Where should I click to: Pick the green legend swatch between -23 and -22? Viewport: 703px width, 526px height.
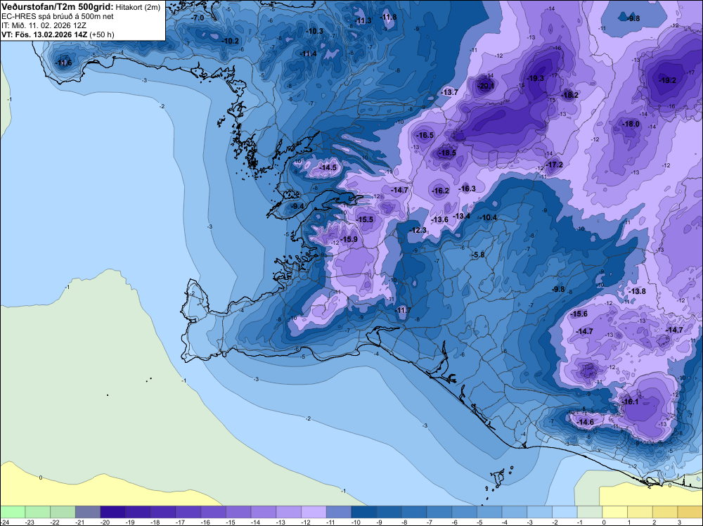pos(38,512)
